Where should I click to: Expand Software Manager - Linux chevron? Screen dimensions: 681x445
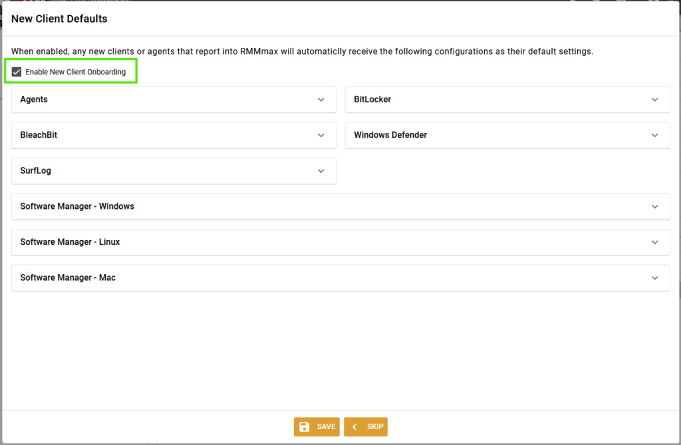click(x=654, y=242)
